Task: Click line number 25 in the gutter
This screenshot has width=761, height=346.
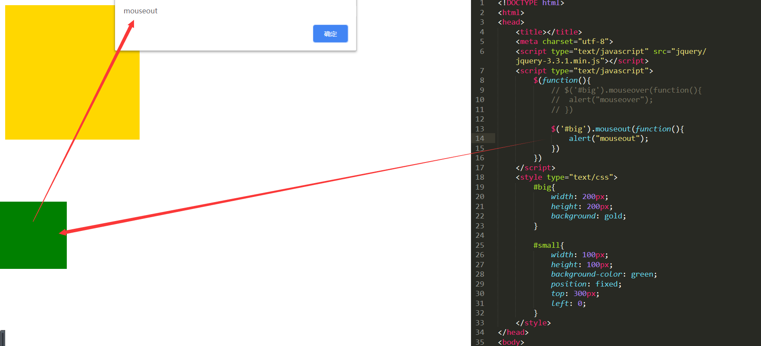Action: click(x=480, y=245)
